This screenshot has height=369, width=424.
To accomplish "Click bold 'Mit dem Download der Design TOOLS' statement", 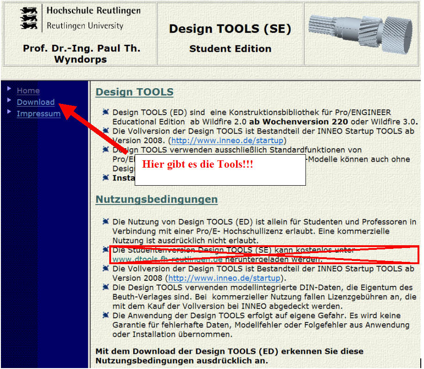I will pos(230,356).
